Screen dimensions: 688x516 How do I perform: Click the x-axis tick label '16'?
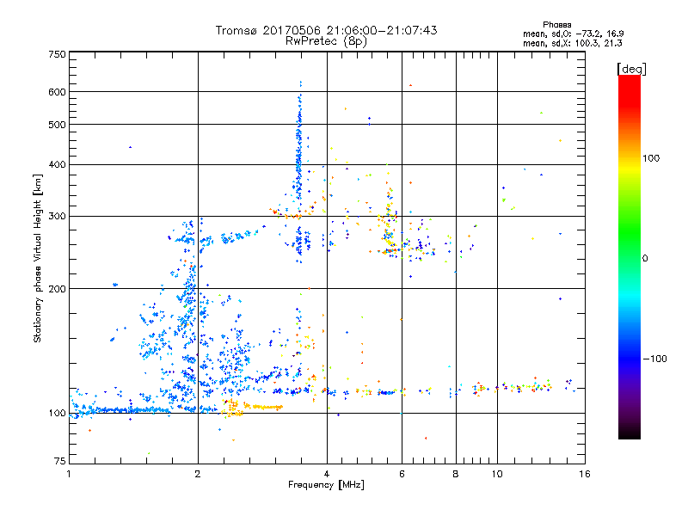tap(585, 474)
